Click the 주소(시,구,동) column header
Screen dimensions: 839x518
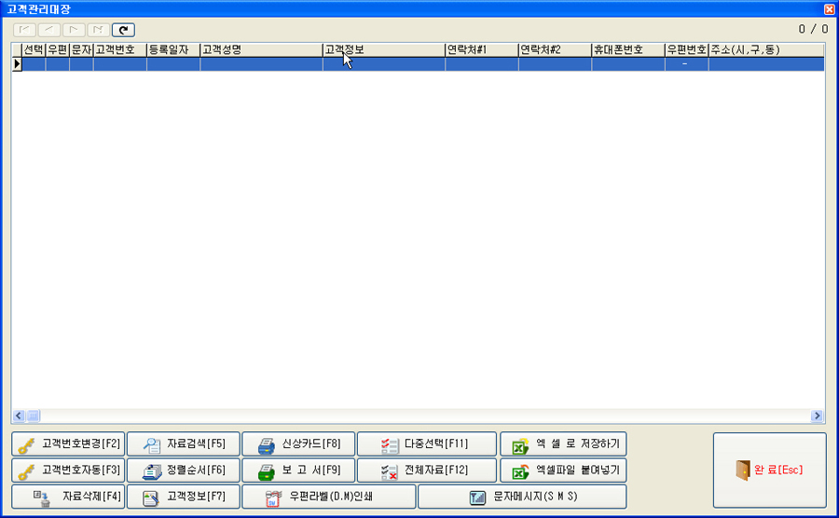[766, 49]
